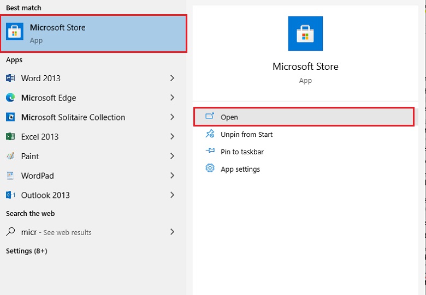Click the WordPad app icon

10,176
